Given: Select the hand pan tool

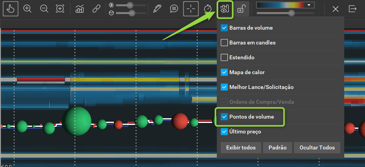Looking at the screenshot, I should click(x=11, y=9).
